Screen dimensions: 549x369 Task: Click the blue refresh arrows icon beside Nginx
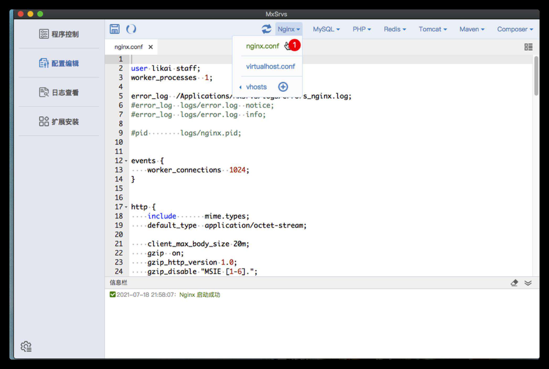(x=266, y=29)
